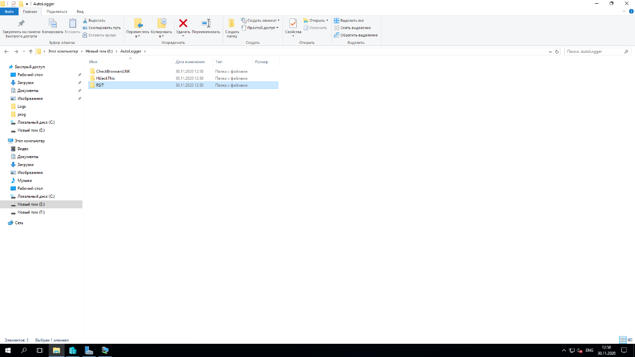Click Новый том (E:) breadcrumb
The image size is (635, 357).
click(x=99, y=51)
